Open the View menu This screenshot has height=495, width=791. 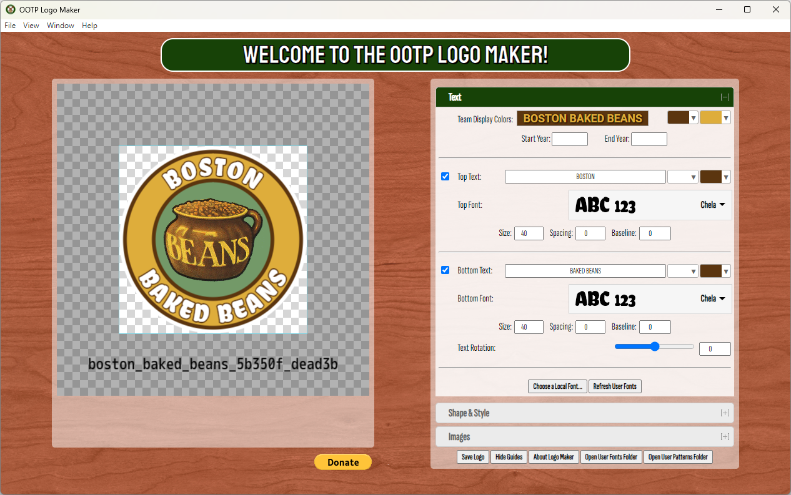pyautogui.click(x=31, y=26)
